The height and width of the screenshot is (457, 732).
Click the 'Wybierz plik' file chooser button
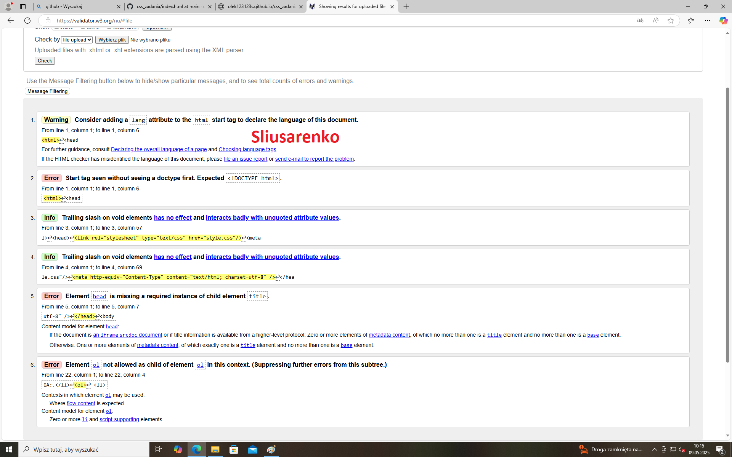112,40
